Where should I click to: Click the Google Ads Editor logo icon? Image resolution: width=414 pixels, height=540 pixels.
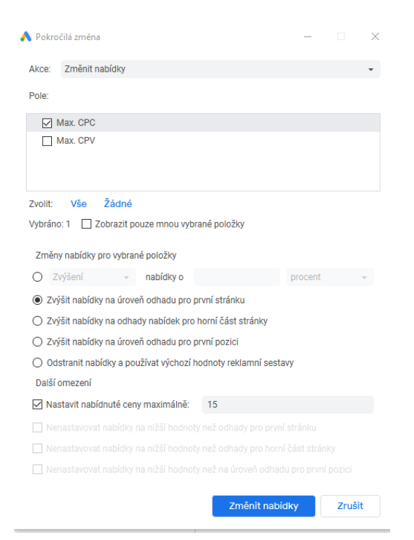click(x=26, y=37)
